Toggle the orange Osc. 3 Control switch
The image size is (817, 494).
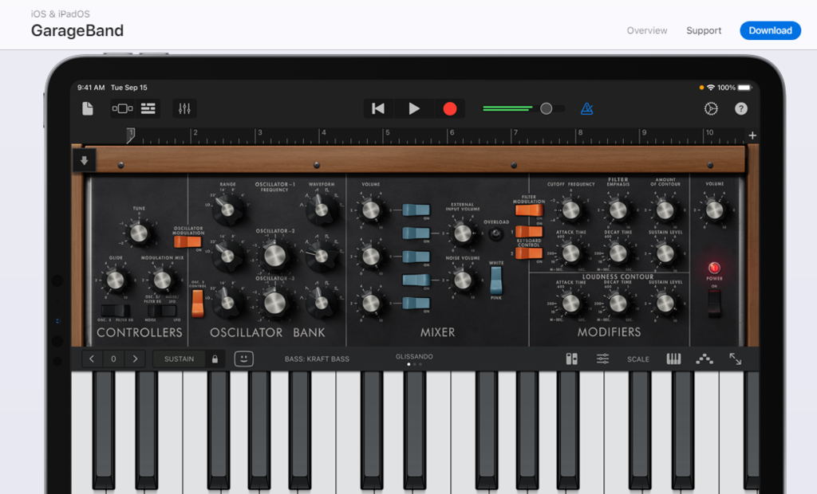198,303
